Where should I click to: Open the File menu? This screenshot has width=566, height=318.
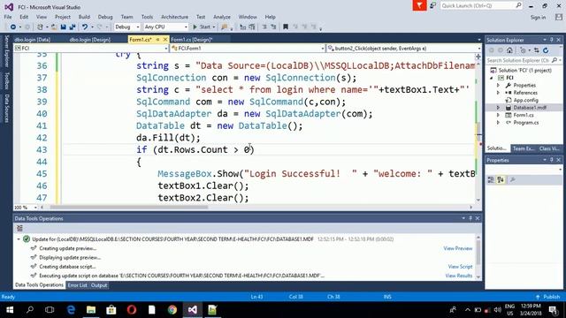[8, 17]
